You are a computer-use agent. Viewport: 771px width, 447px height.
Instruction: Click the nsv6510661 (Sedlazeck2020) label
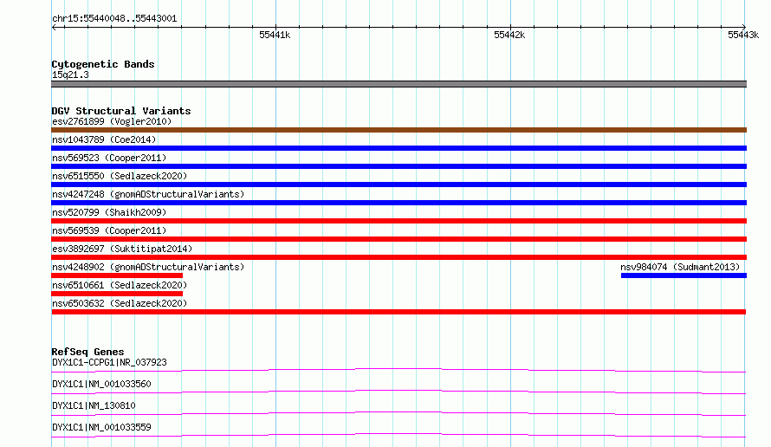coord(120,285)
